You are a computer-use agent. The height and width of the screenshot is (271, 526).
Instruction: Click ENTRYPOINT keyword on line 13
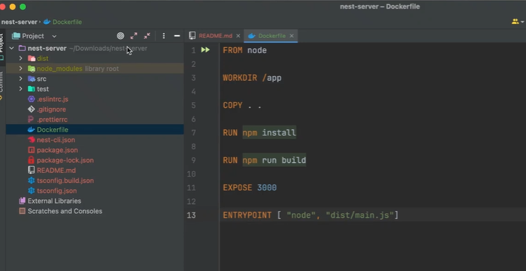pos(247,215)
